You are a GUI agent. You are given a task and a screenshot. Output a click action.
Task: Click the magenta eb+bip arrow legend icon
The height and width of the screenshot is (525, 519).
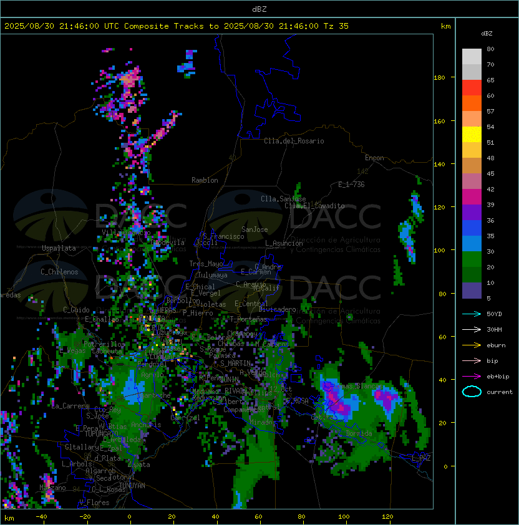(x=472, y=377)
